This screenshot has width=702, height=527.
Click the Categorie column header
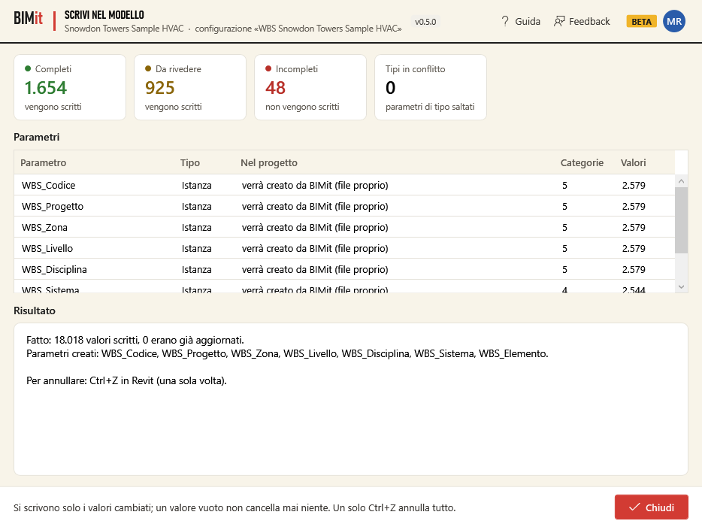pos(582,162)
